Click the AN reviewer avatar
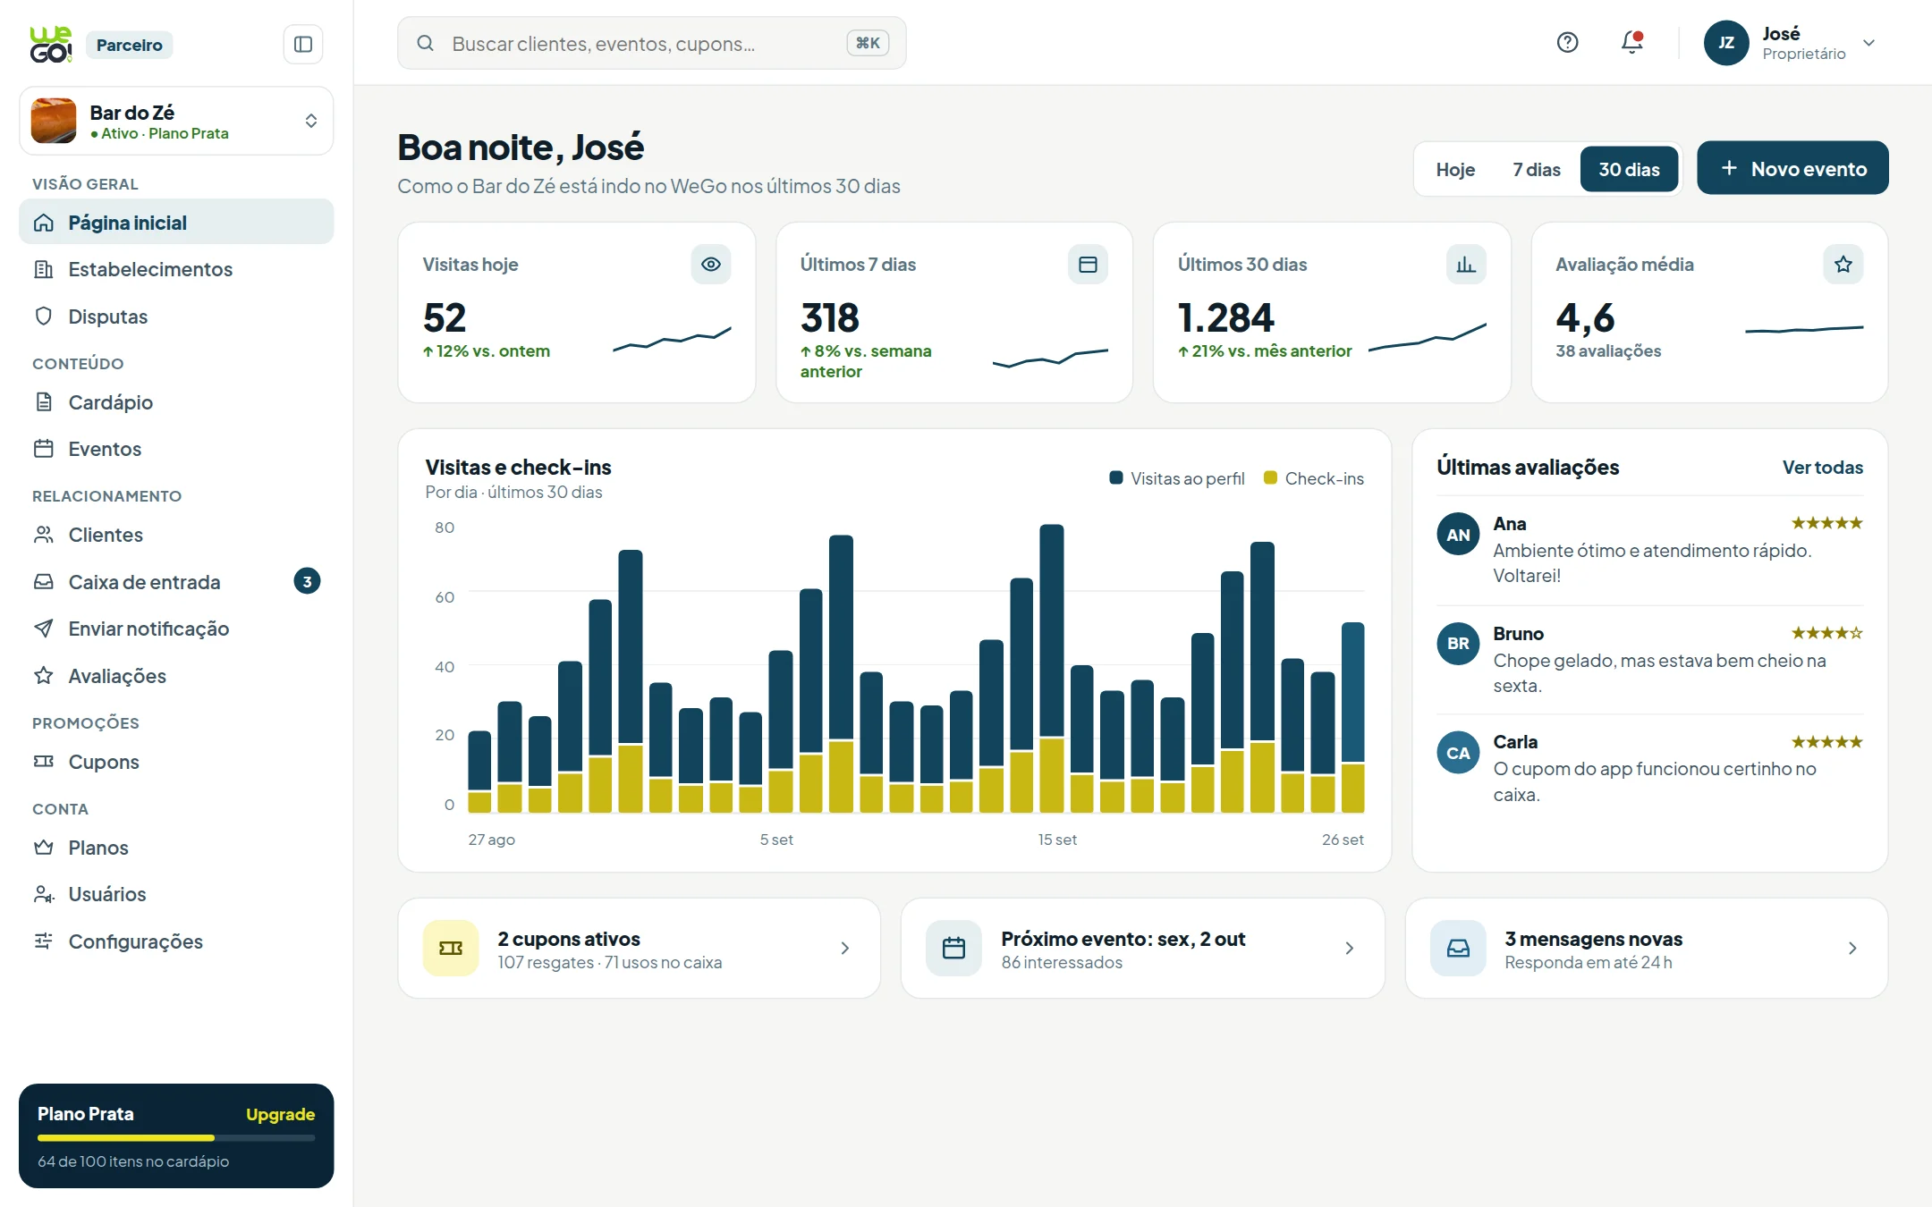Screen dimensions: 1932x1207 (x=1458, y=535)
